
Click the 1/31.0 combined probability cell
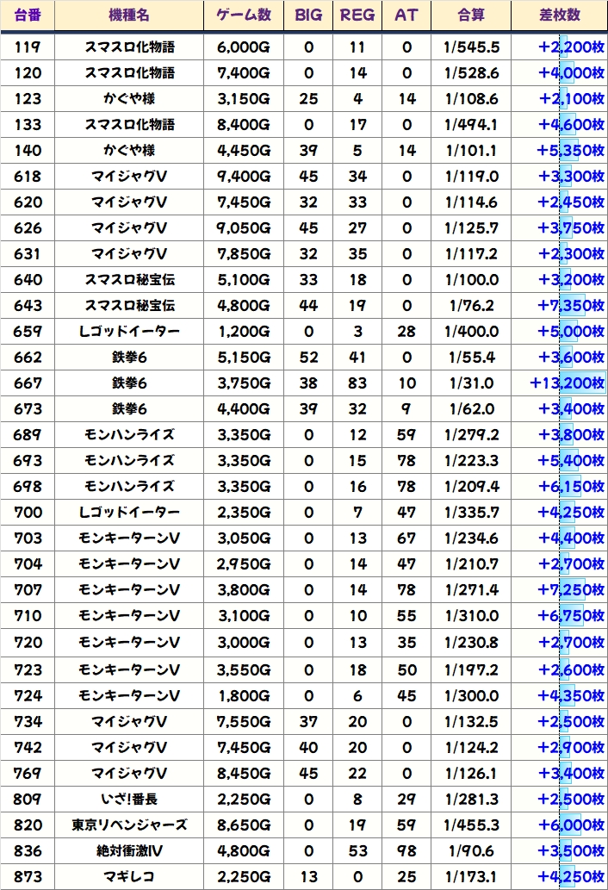[471, 383]
